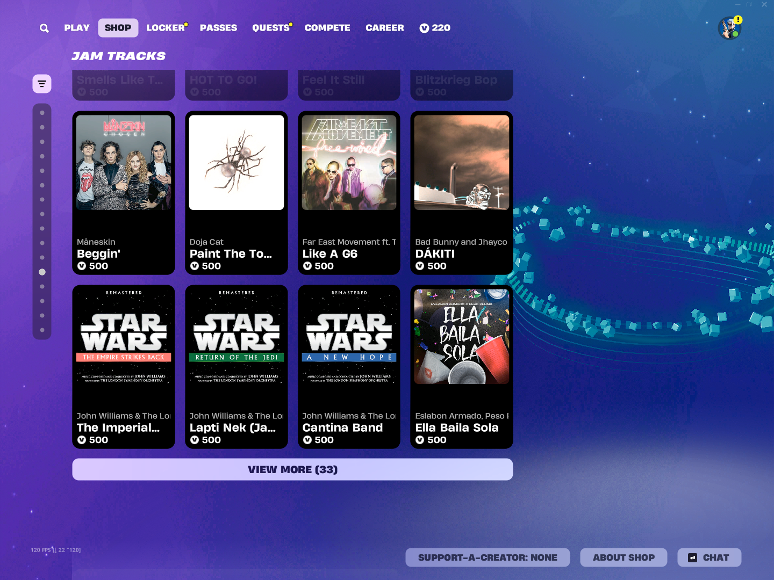Select The Imperial... track title
Viewport: 774px width, 580px height.
118,428
